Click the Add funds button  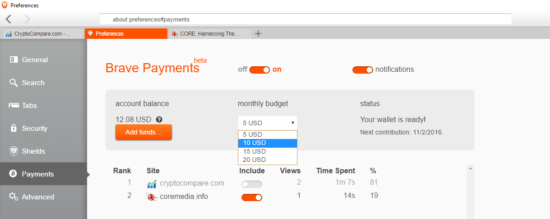(x=143, y=132)
